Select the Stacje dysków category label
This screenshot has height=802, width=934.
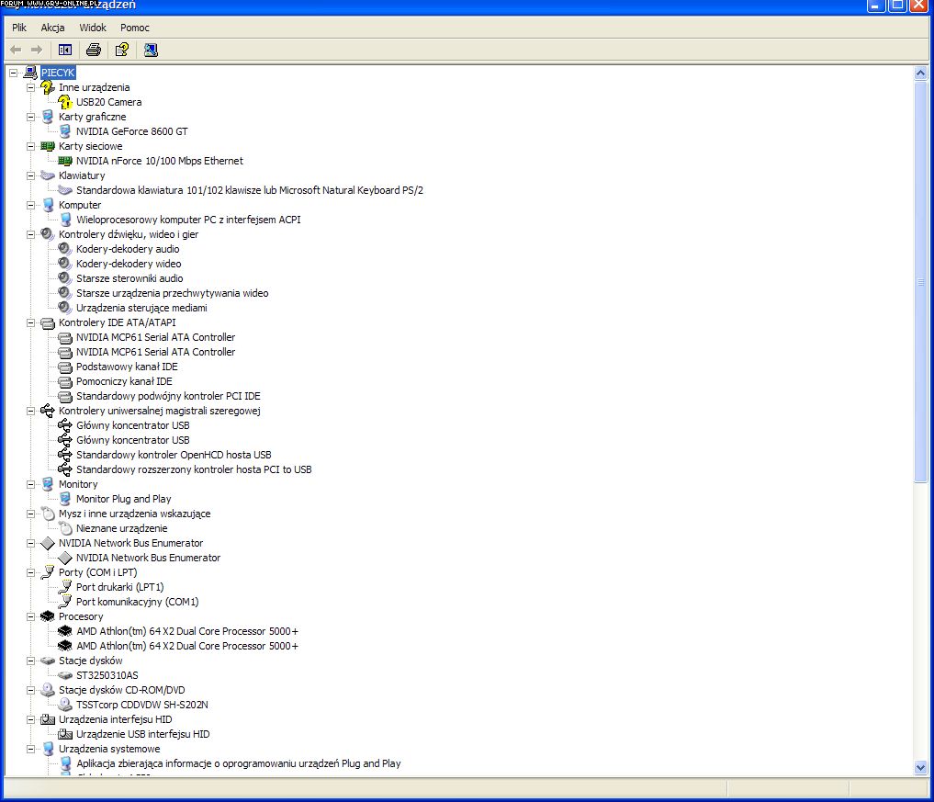pyautogui.click(x=91, y=661)
